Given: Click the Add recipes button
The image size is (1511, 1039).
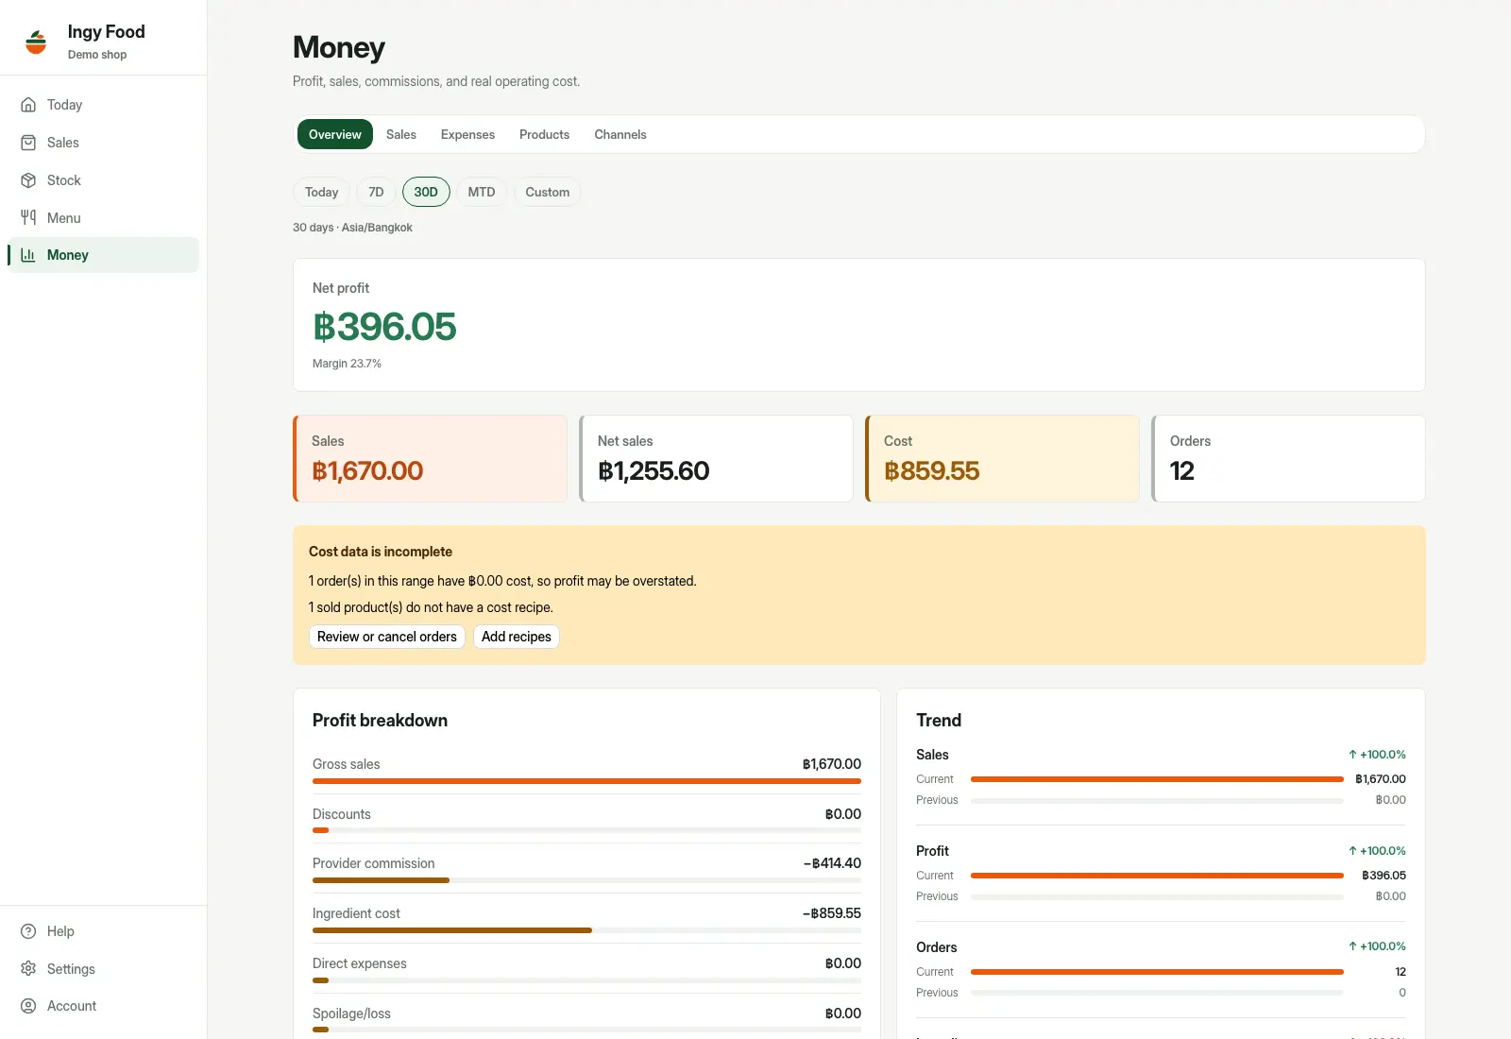Looking at the screenshot, I should click(x=517, y=637).
